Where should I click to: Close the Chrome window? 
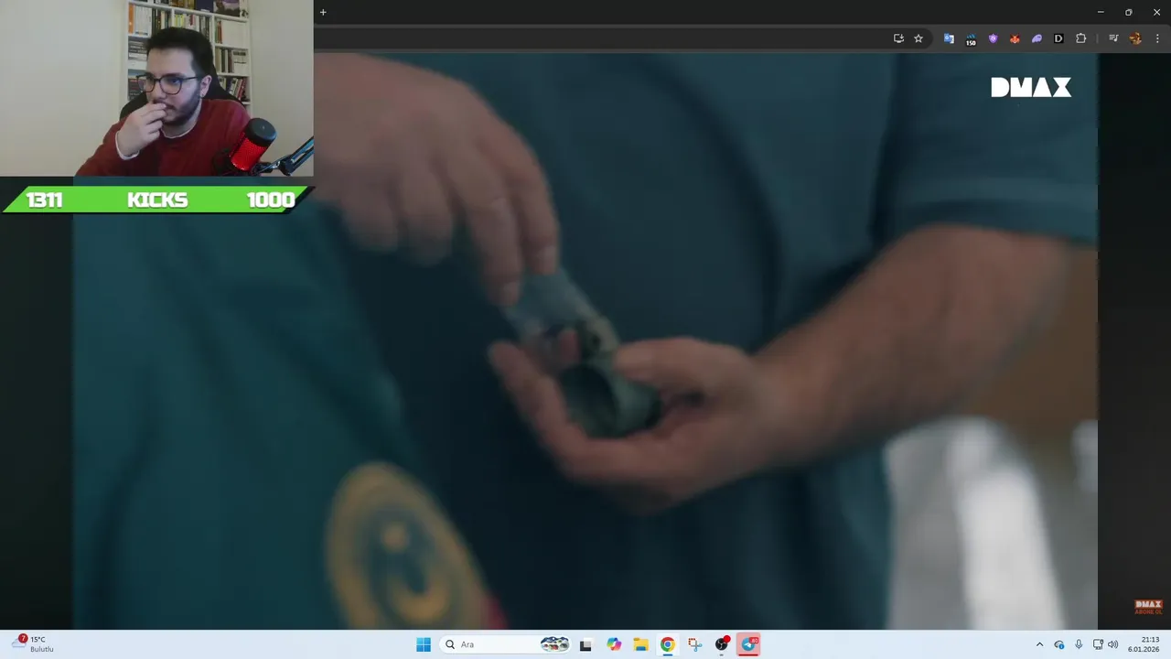(x=1156, y=12)
